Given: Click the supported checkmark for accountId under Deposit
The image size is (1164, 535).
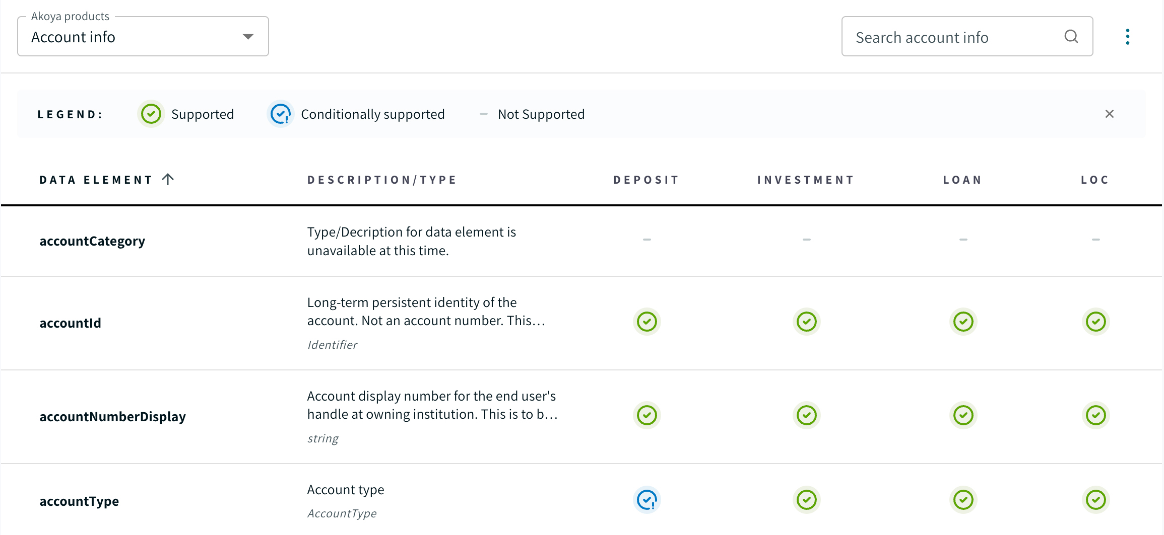Looking at the screenshot, I should [646, 322].
